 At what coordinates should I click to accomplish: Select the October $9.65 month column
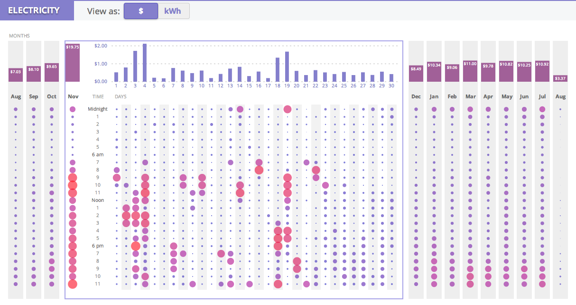[52, 72]
